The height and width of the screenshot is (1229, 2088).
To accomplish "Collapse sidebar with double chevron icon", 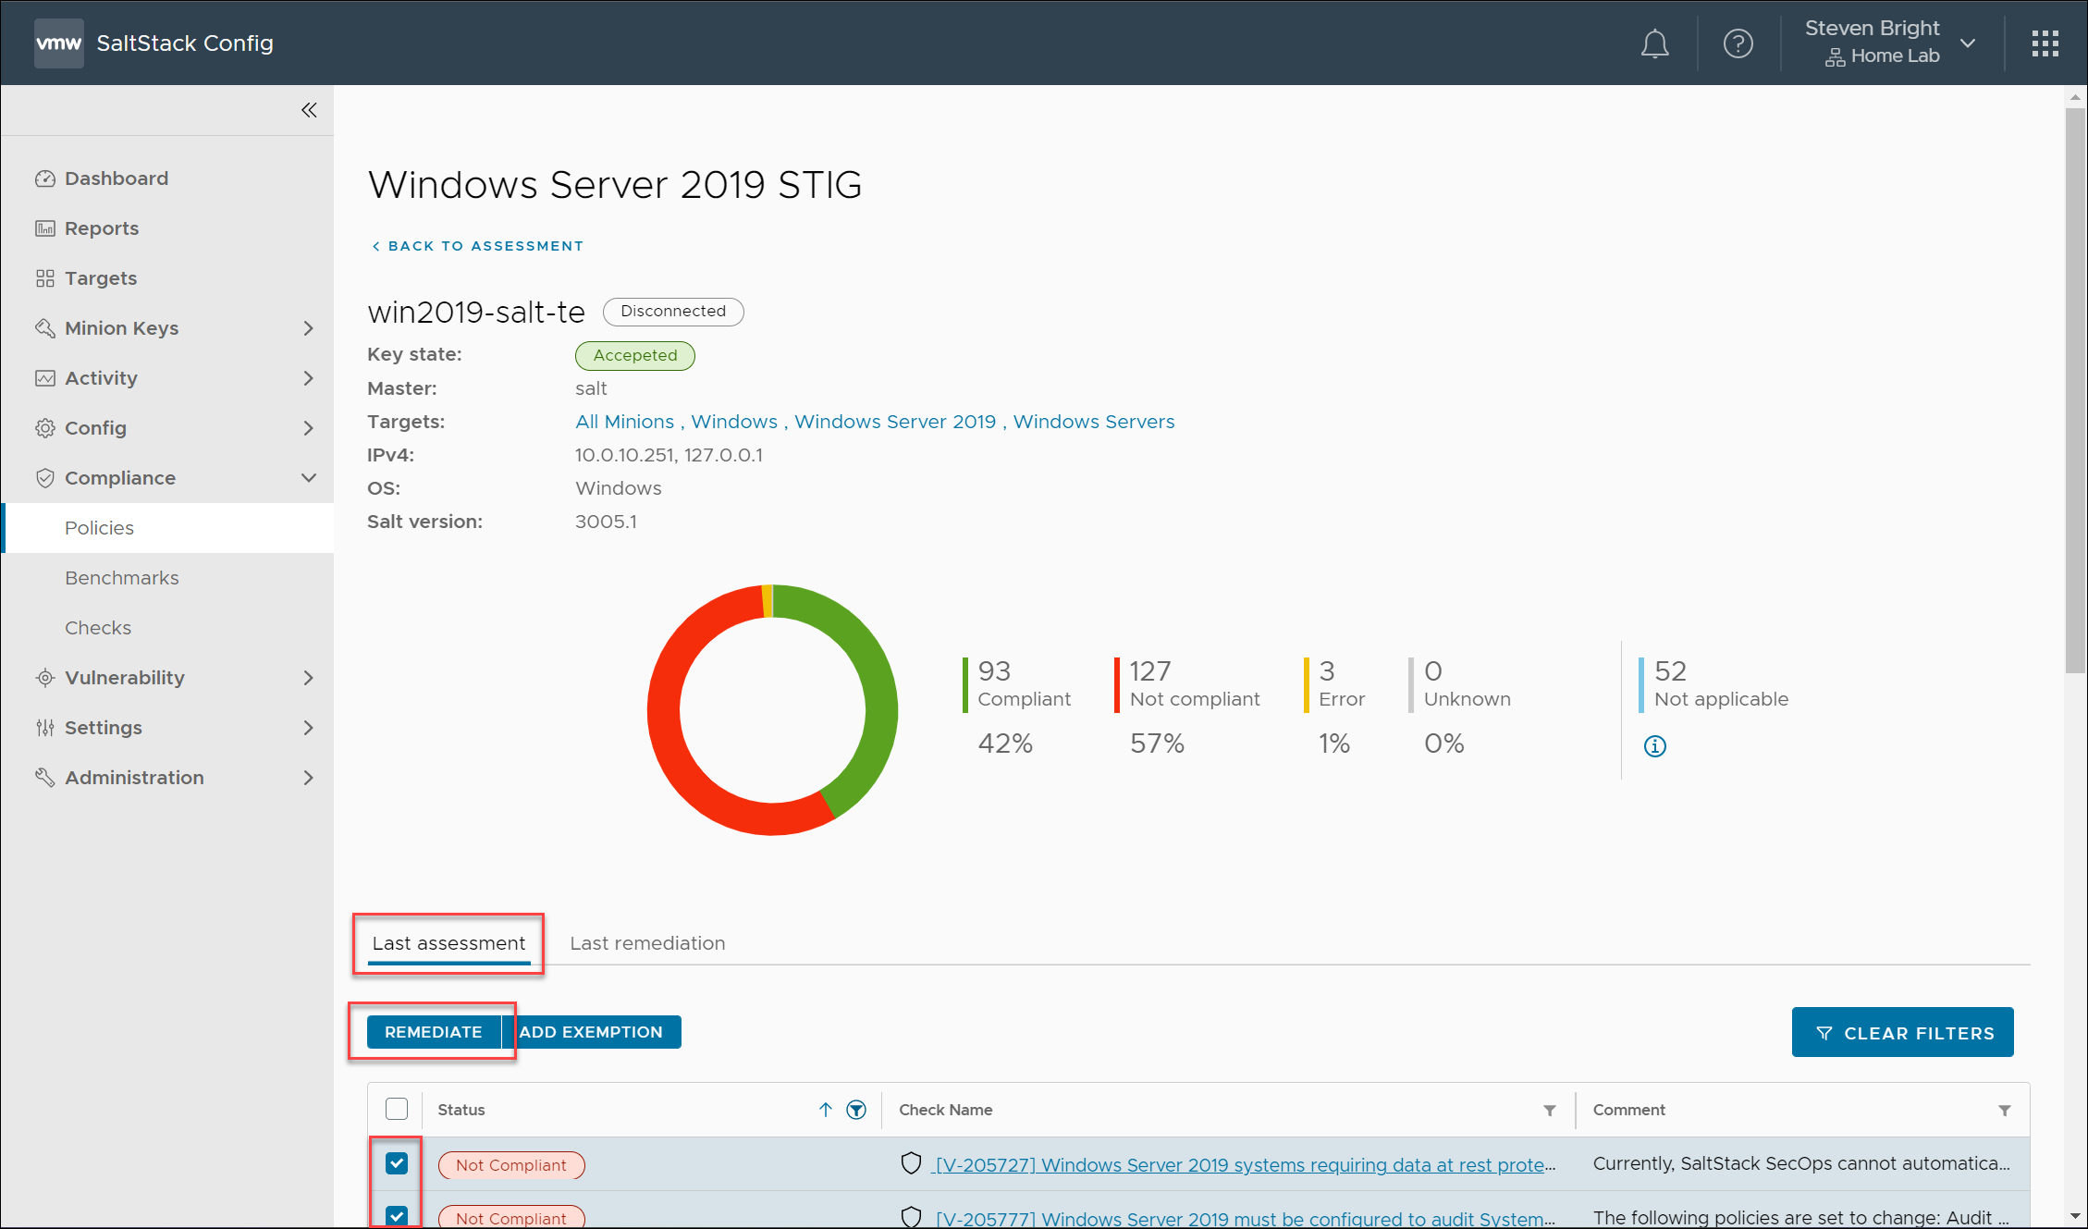I will pyautogui.click(x=309, y=111).
